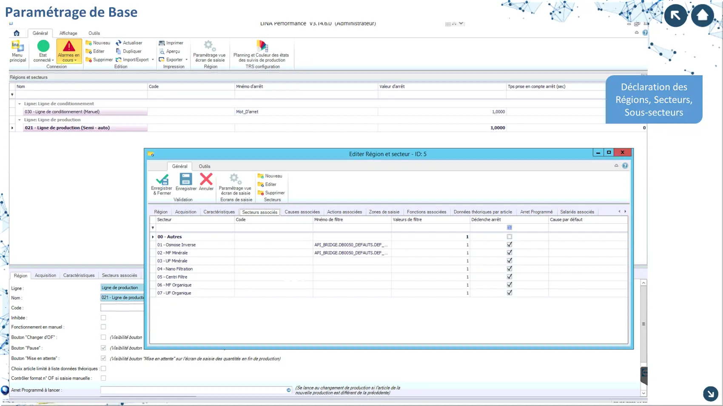This screenshot has width=723, height=406.
Task: Enable the Inhibée checkbox
Action: pyautogui.click(x=103, y=318)
